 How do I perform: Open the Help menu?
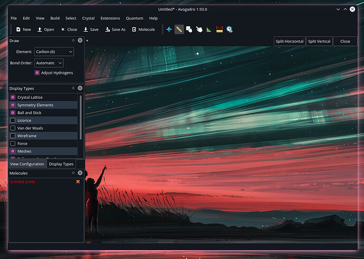(x=154, y=18)
